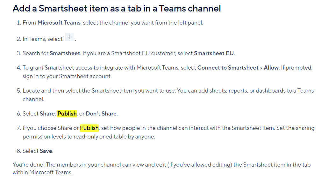Click the bold Allow text
Screen dimensions: 335x180
(x=271, y=68)
